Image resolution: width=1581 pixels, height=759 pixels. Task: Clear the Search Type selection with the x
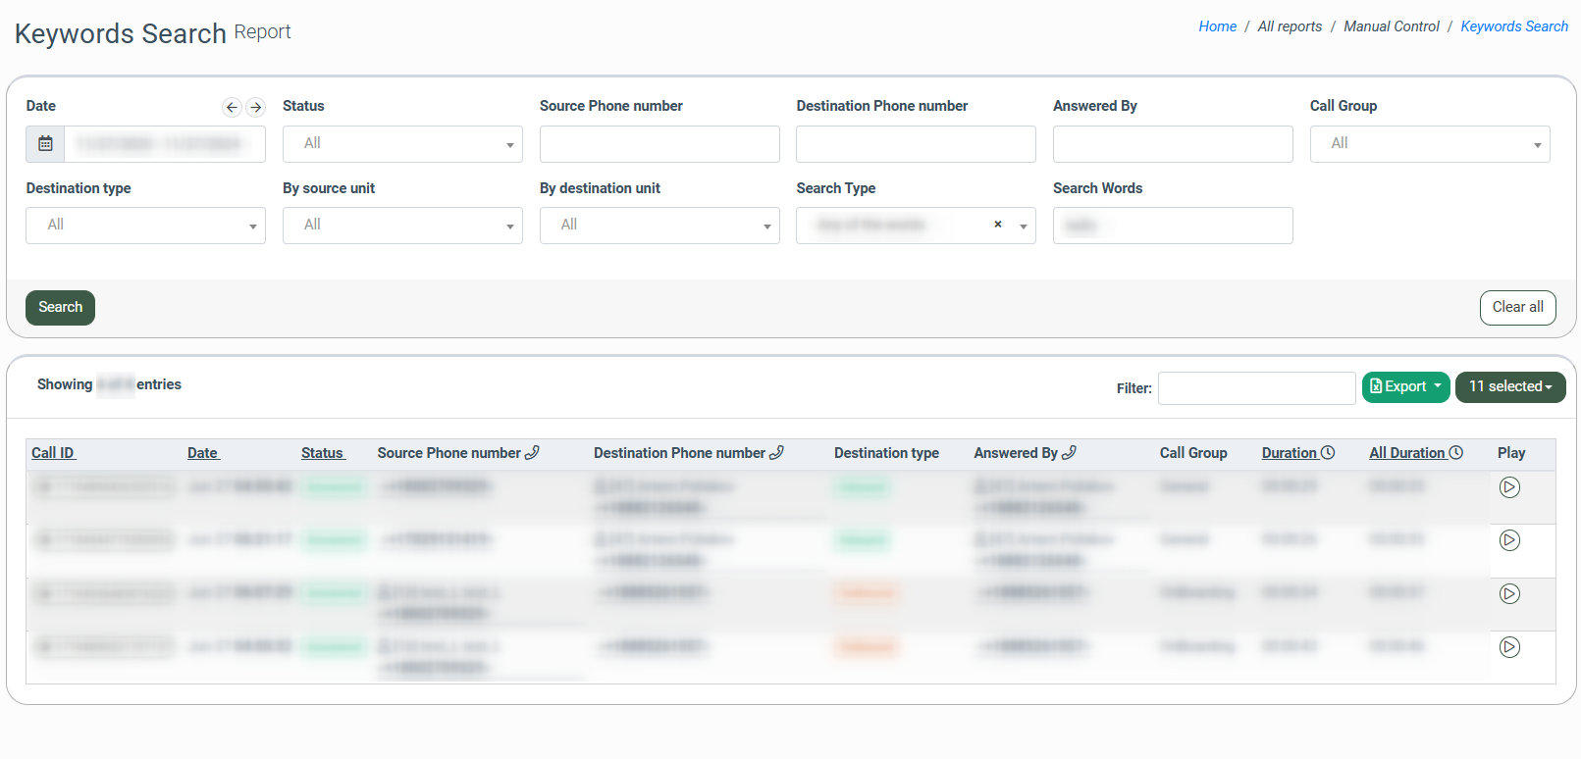click(x=998, y=225)
